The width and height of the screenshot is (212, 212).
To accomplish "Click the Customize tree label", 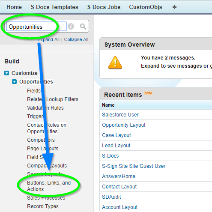I will (24, 73).
